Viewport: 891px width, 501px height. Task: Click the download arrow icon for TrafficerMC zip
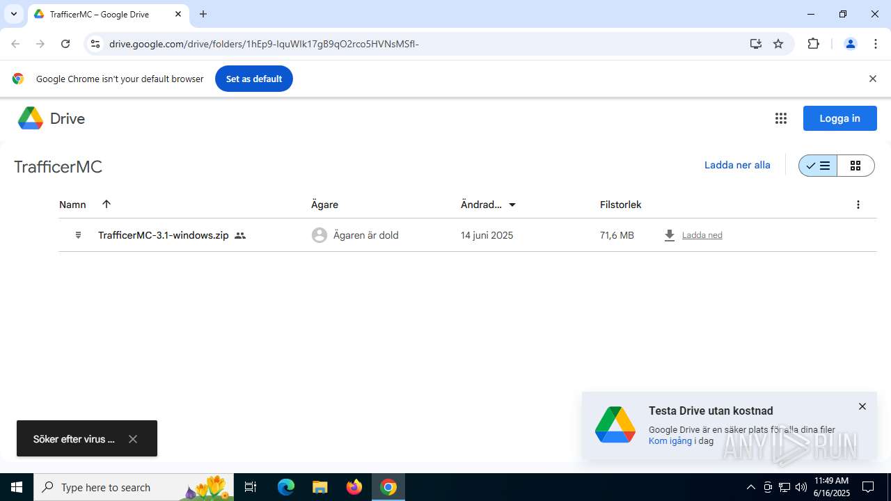pos(670,235)
